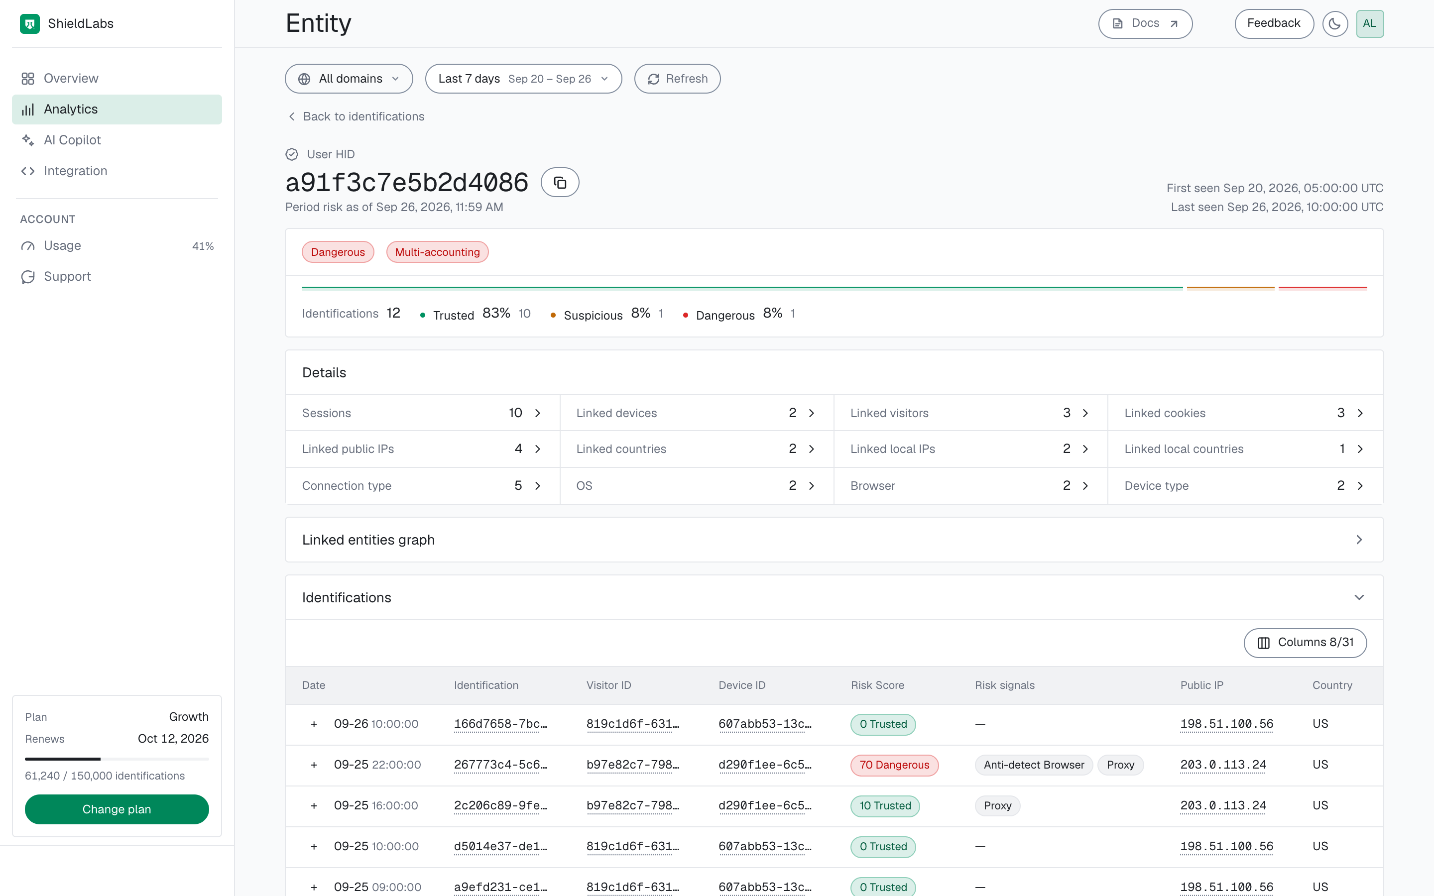This screenshot has height=896, width=1434.
Task: Open the AL user avatar menu
Action: [x=1369, y=24]
